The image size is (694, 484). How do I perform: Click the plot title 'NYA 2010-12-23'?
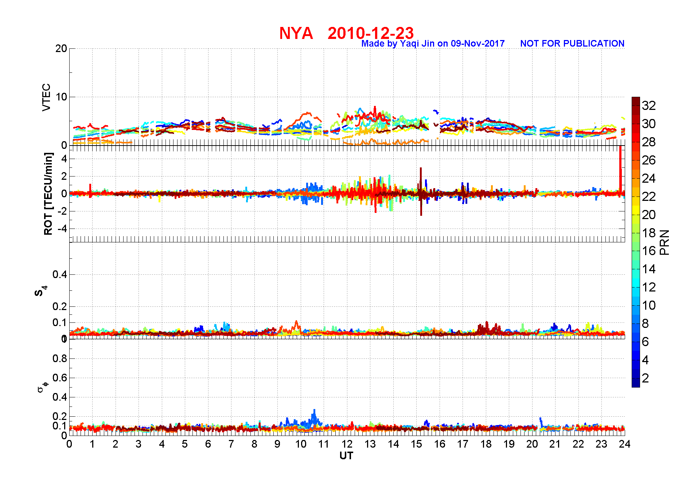point(346,33)
